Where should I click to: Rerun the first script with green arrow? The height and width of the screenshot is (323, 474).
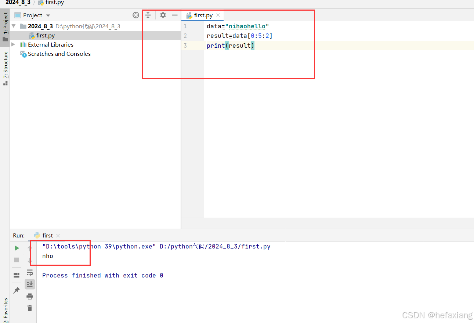(17, 248)
